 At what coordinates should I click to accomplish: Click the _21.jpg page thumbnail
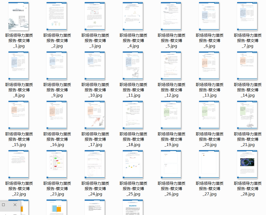point(247,115)
